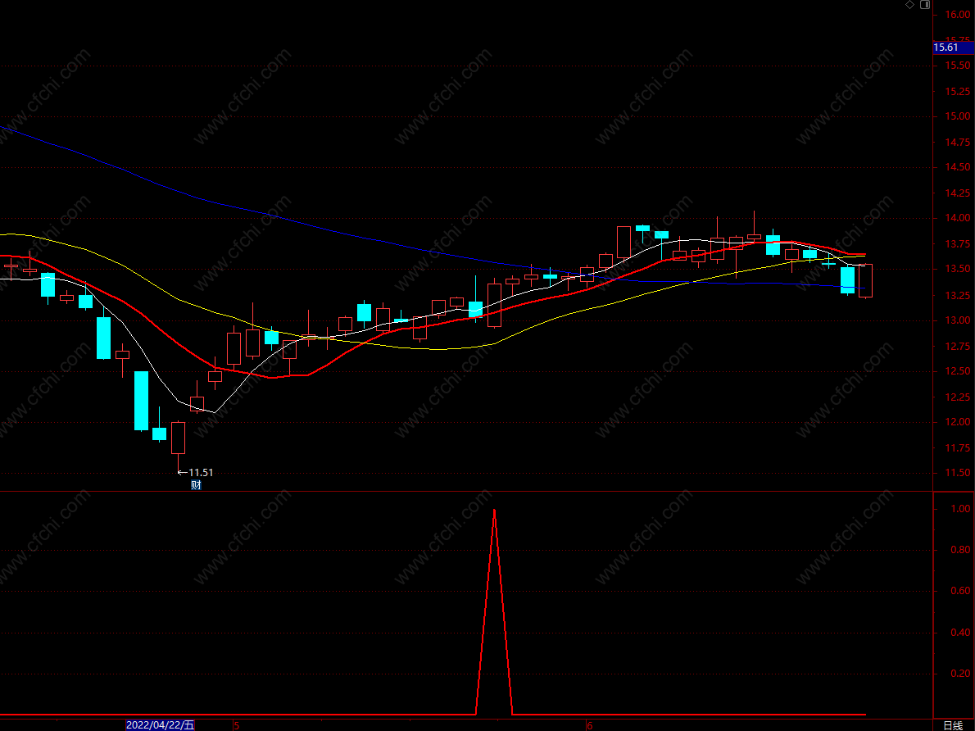Click the month 6 marker on time axis
This screenshot has height=731, width=975.
589,725
